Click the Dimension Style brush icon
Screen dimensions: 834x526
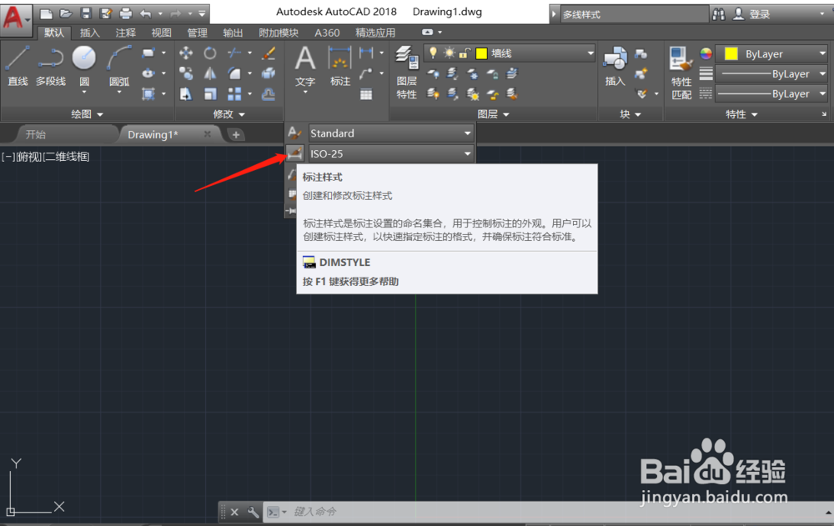[x=294, y=153]
